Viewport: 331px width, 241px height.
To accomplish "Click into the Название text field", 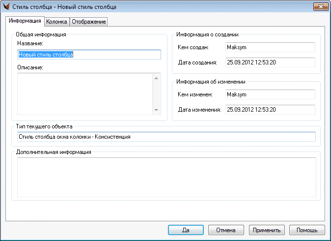I will 89,55.
